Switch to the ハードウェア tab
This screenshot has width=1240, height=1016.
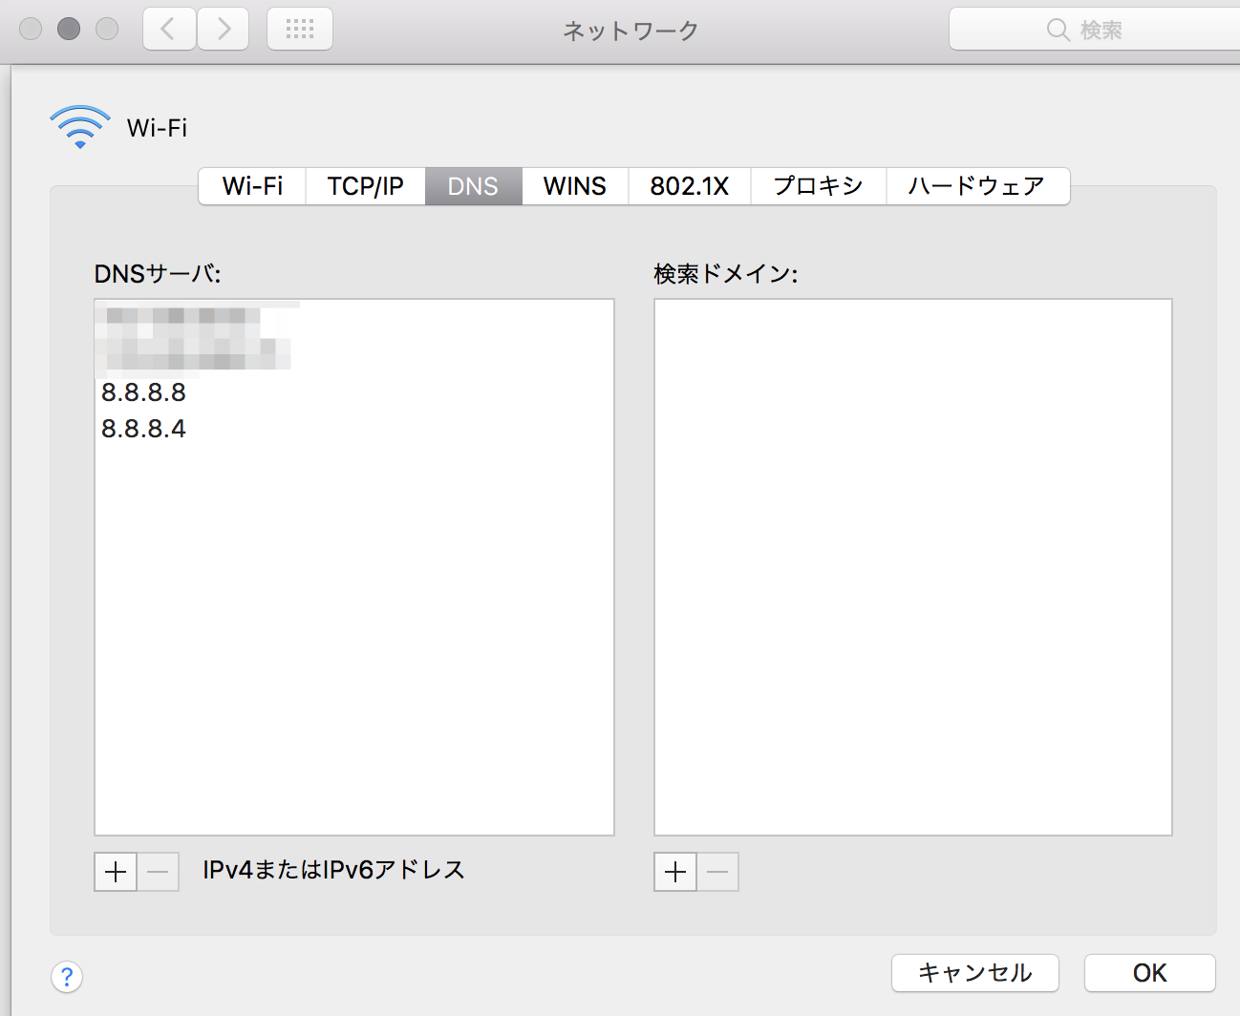point(978,186)
